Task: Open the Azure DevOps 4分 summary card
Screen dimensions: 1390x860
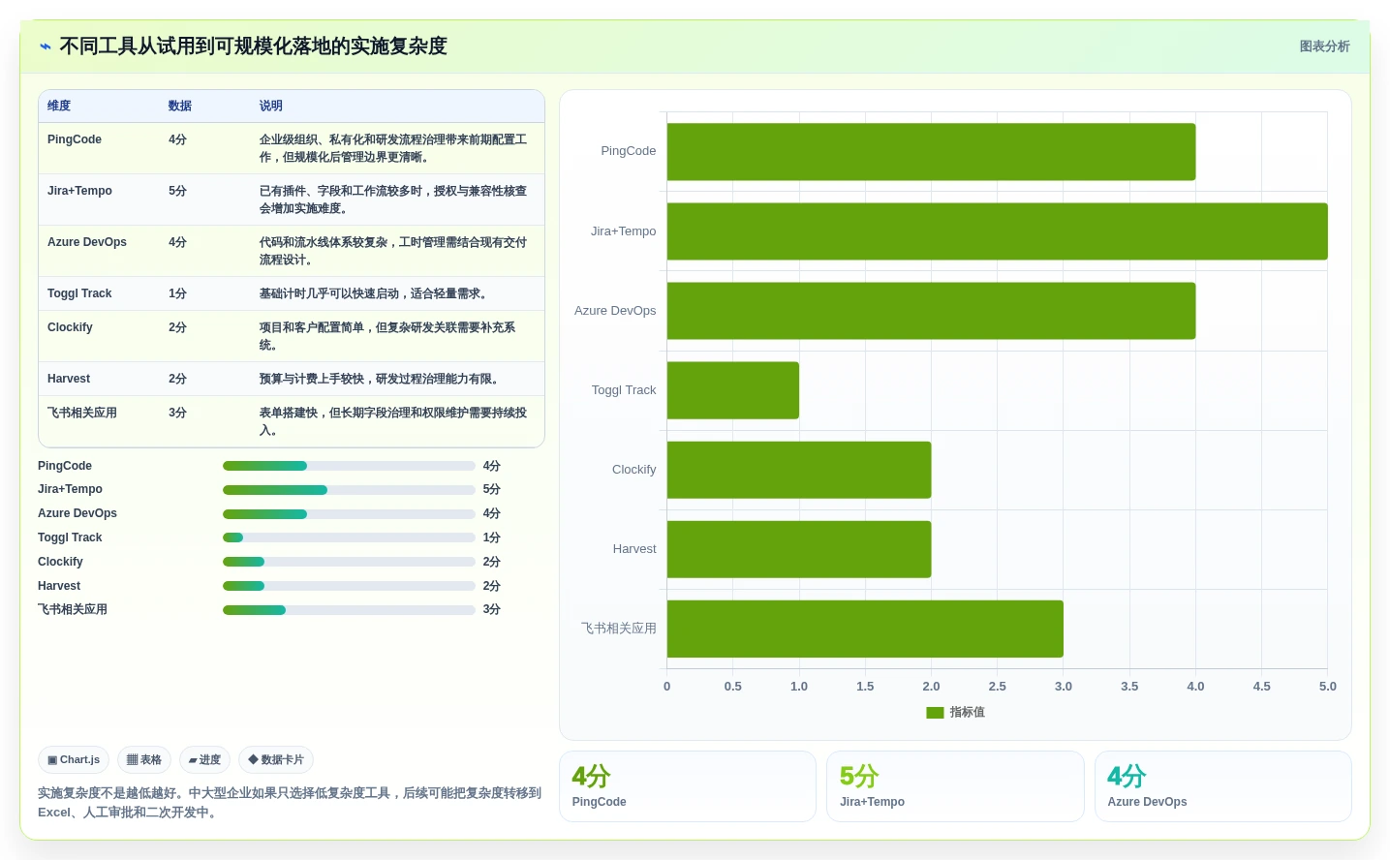Action: pyautogui.click(x=1223, y=786)
